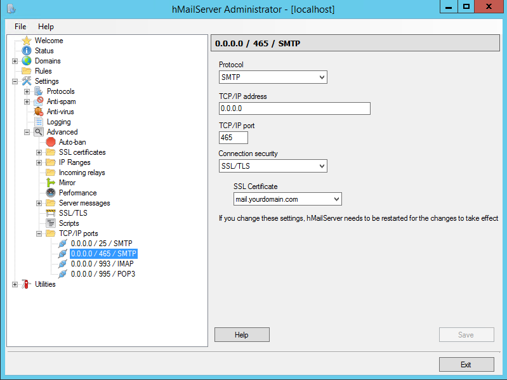Expand the Domains tree node
507x380 pixels.
tap(15, 61)
